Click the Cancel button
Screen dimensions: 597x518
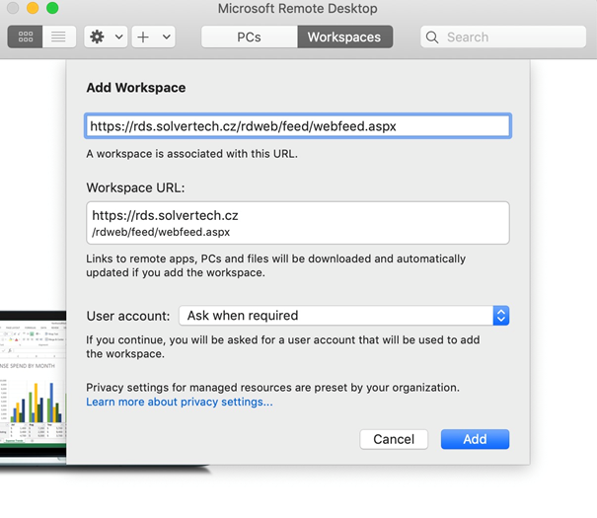tap(394, 439)
